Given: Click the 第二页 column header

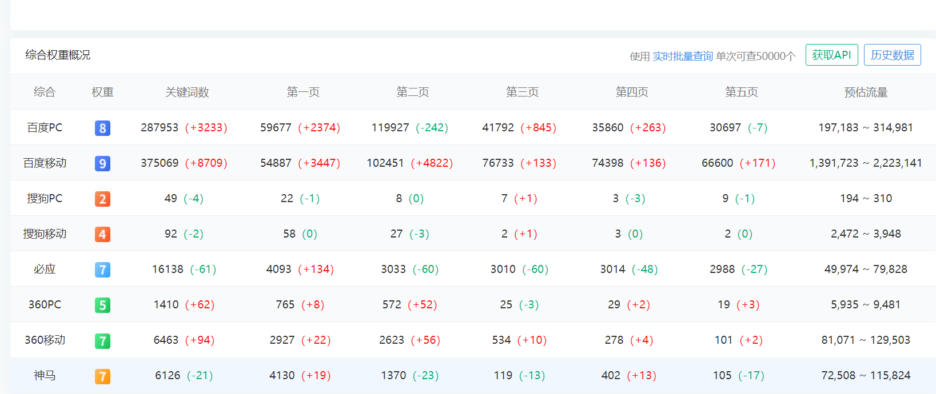Looking at the screenshot, I should click(x=413, y=92).
